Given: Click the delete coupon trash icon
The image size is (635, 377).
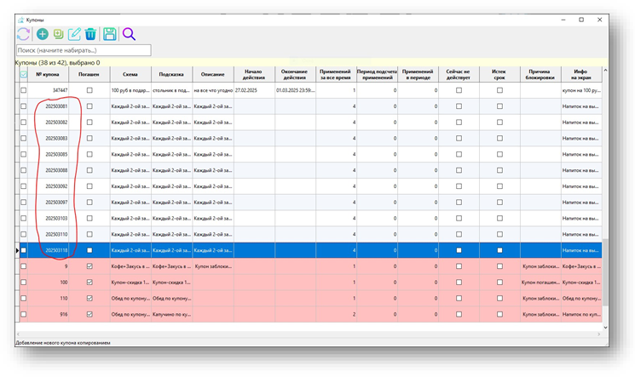Looking at the screenshot, I should click(x=90, y=34).
